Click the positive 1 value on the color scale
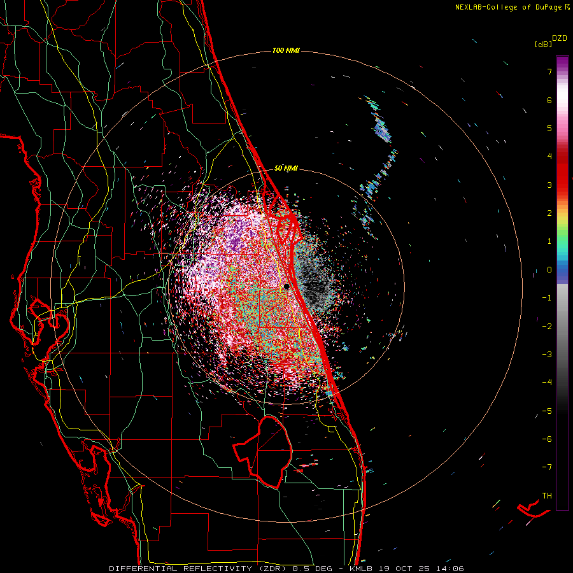 tap(549, 241)
